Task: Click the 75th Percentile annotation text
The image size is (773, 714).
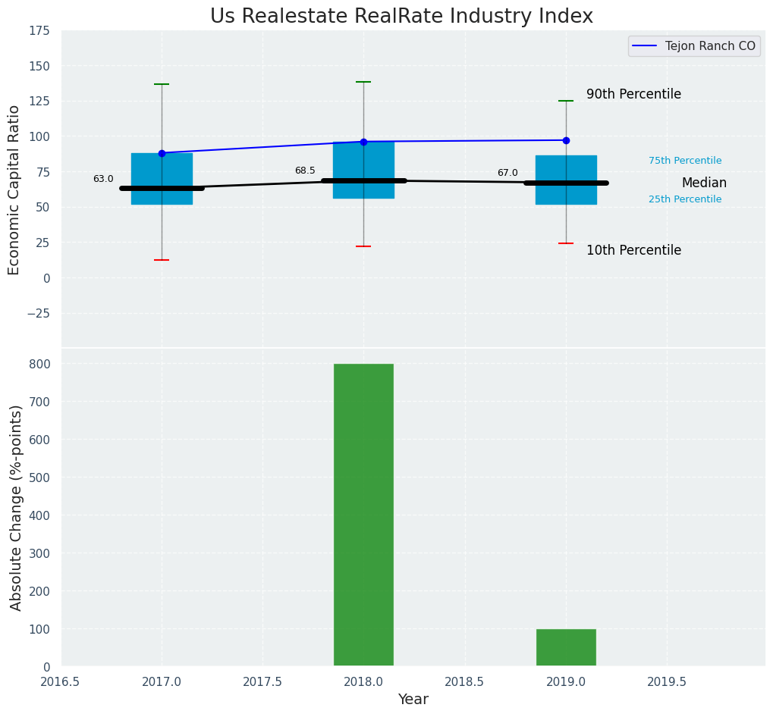Action: pyautogui.click(x=685, y=161)
